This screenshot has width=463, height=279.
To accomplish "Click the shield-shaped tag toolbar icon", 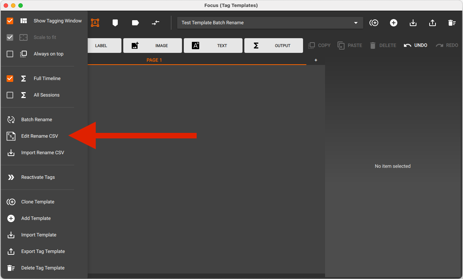I will click(115, 23).
